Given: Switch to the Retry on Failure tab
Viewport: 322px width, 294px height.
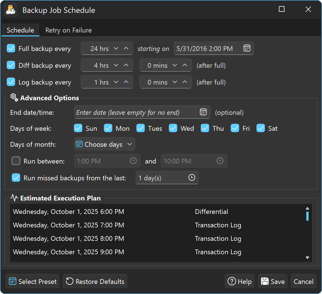Looking at the screenshot, I should pos(69,30).
